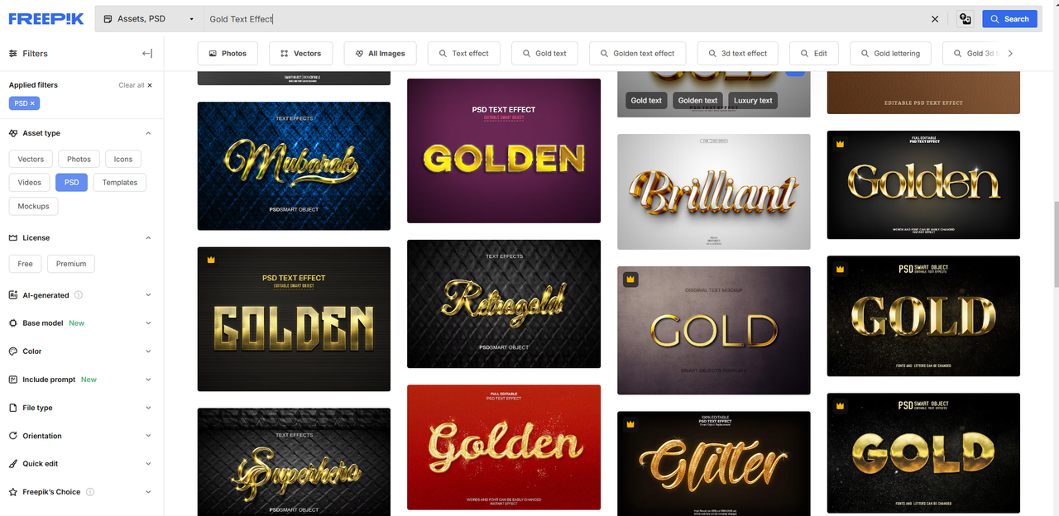Open the Superhero text effect thumbnail
This screenshot has width=1059, height=516.
click(294, 461)
